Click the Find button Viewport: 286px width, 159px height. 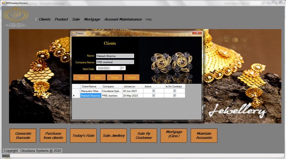click(81, 77)
